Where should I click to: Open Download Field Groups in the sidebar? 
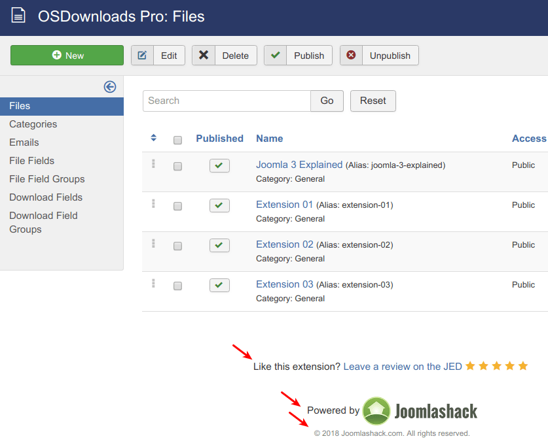[43, 222]
